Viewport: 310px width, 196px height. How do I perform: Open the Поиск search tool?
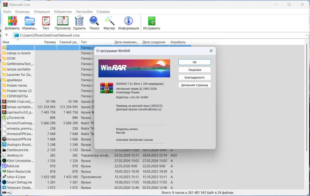click(x=94, y=21)
